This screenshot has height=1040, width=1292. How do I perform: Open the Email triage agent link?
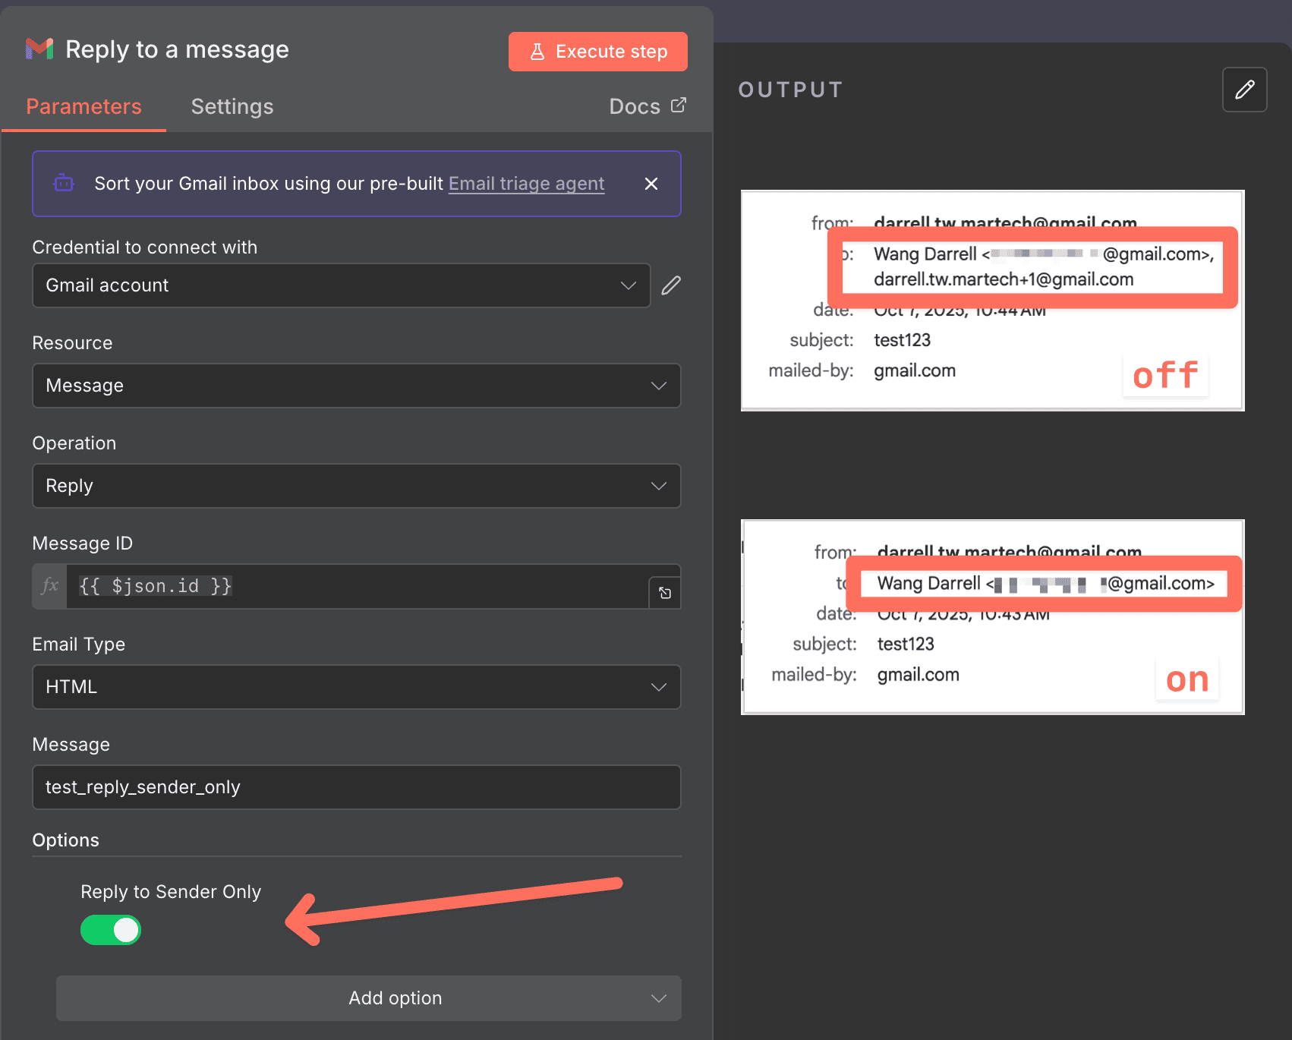(526, 183)
